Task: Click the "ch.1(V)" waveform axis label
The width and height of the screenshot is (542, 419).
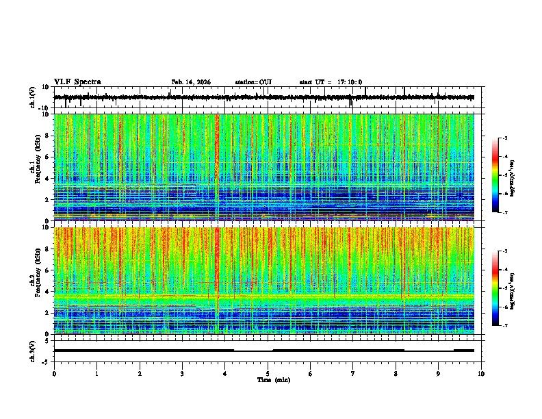Action: pyautogui.click(x=33, y=97)
